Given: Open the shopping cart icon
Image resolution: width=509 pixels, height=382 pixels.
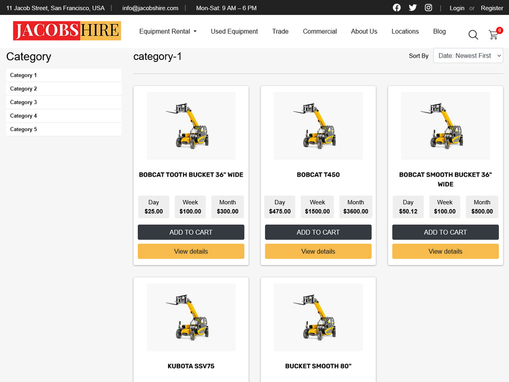Looking at the screenshot, I should click(x=494, y=34).
